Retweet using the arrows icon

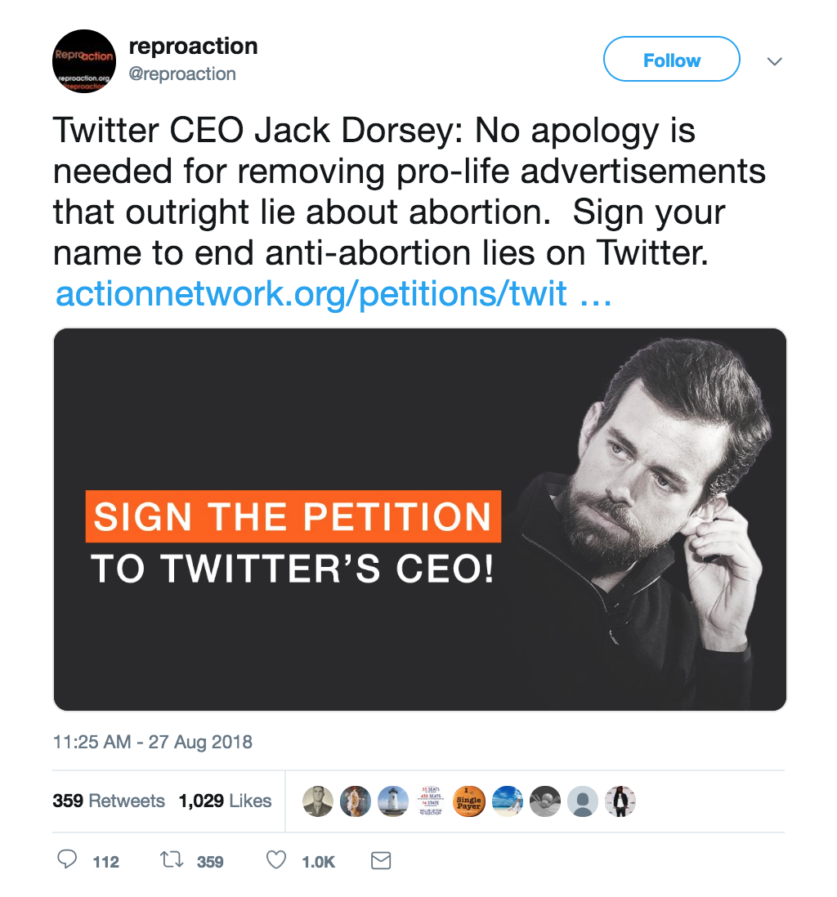172,860
